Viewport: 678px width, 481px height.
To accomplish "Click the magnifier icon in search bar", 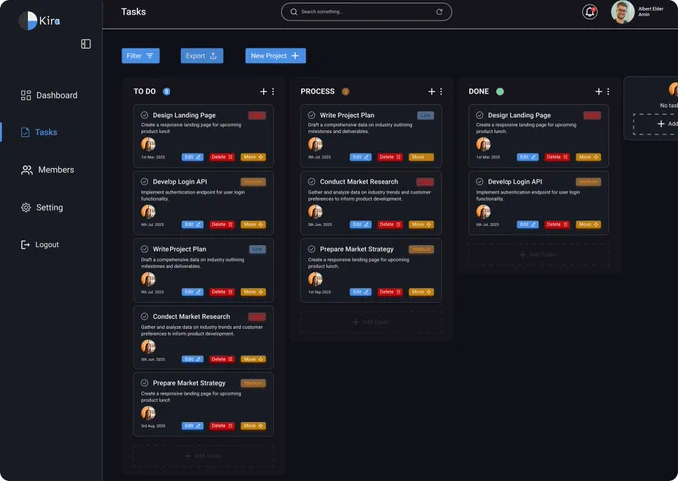I will pyautogui.click(x=294, y=12).
